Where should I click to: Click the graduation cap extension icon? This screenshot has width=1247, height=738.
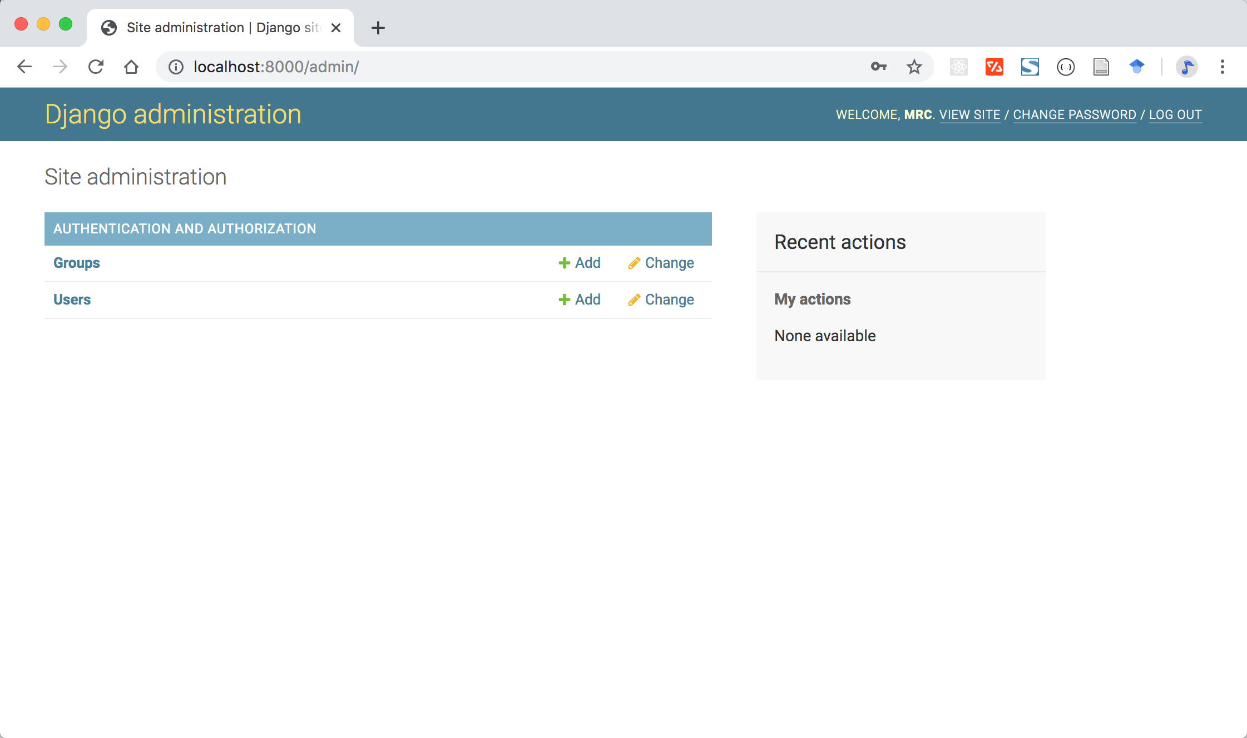click(1136, 67)
